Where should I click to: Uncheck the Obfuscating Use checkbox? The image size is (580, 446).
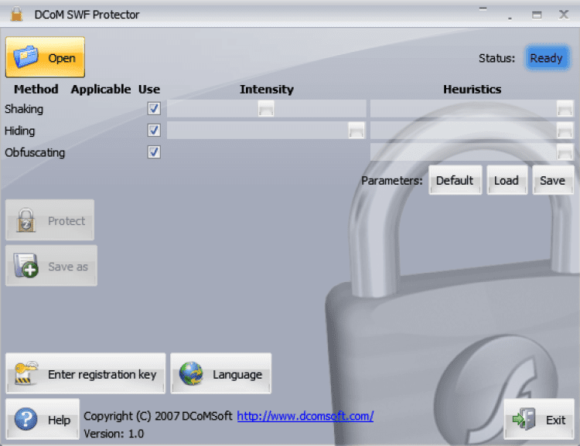pyautogui.click(x=154, y=152)
